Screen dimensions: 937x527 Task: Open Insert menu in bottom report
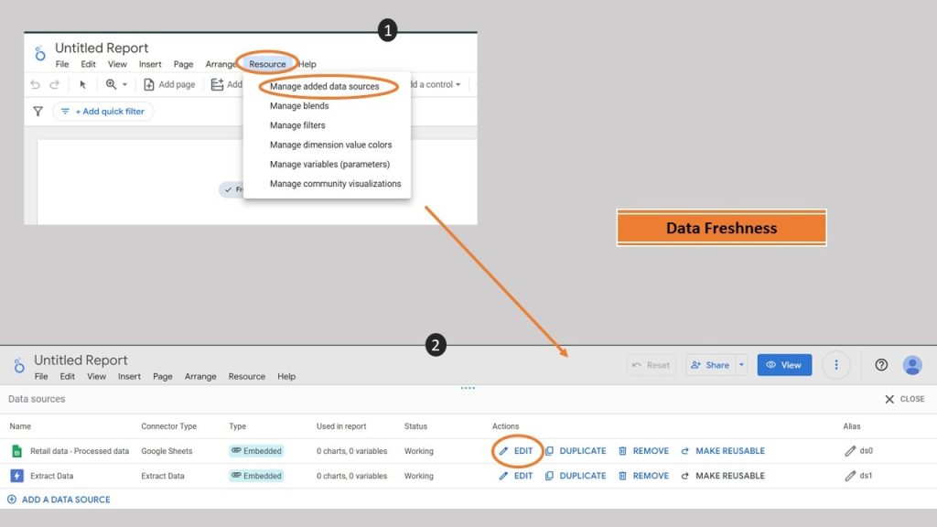(x=129, y=376)
